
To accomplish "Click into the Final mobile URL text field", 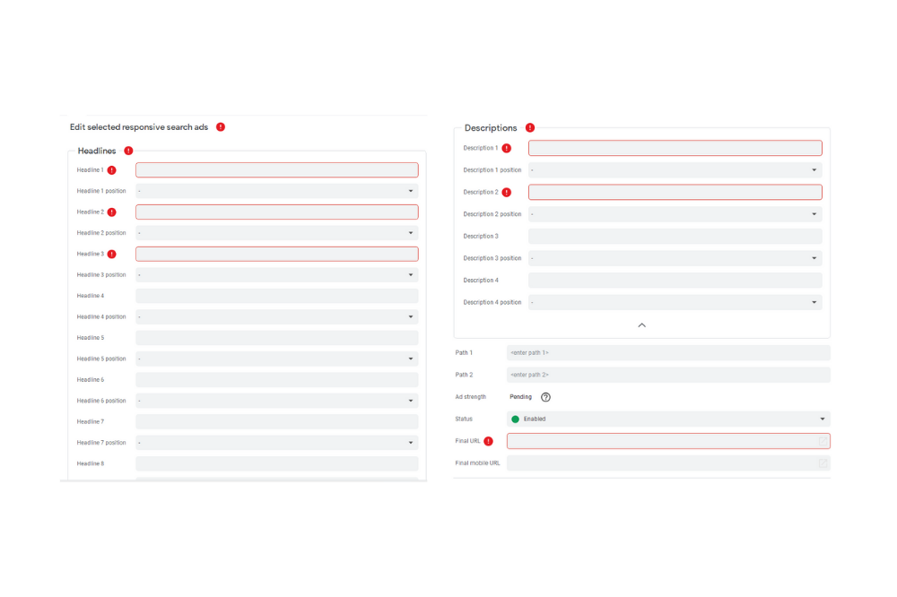I will (668, 463).
